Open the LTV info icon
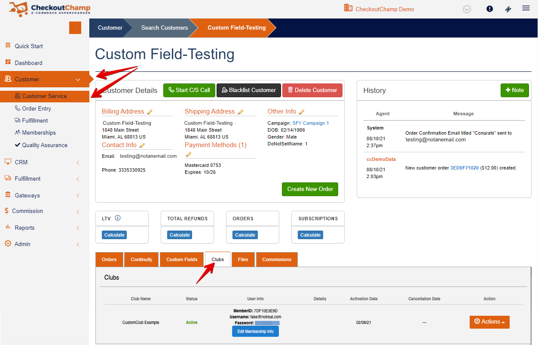The width and height of the screenshot is (538, 345). (118, 218)
